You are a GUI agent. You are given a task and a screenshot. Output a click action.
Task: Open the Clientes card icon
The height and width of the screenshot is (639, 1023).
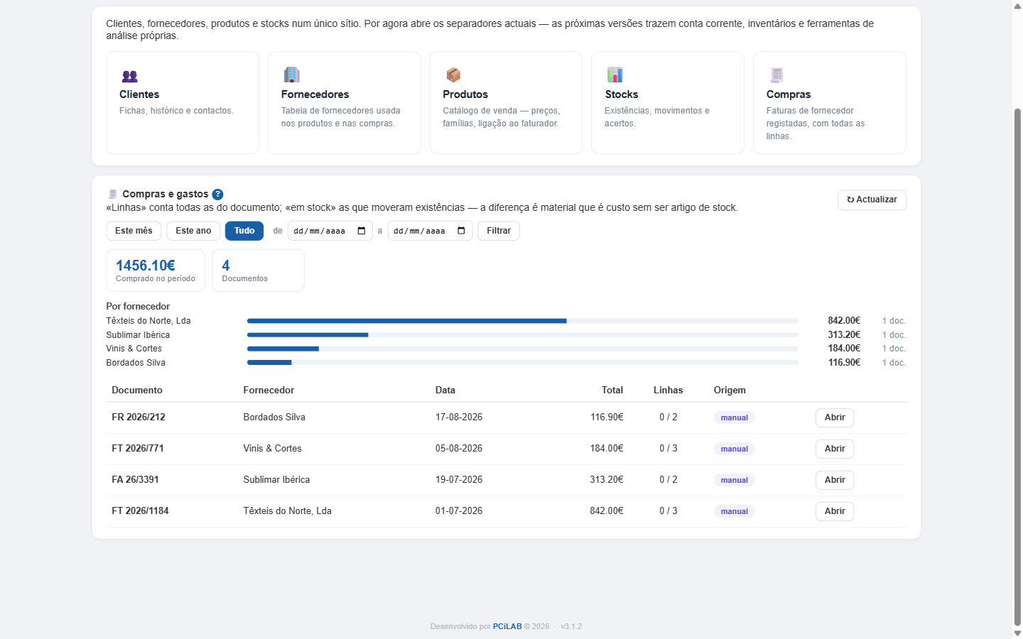(x=129, y=76)
